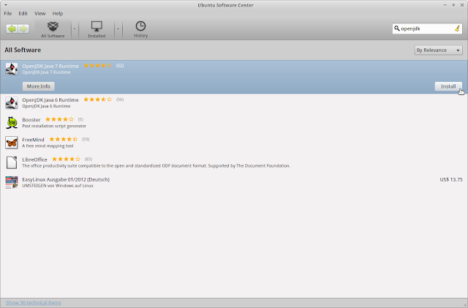Go forward with the right arrow button
Viewport: 468px width, 308px height.
tap(23, 29)
